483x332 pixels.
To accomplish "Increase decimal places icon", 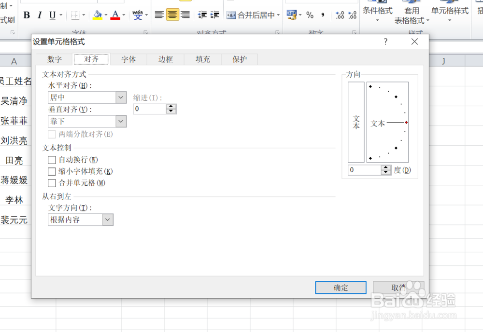I will tap(340, 15).
